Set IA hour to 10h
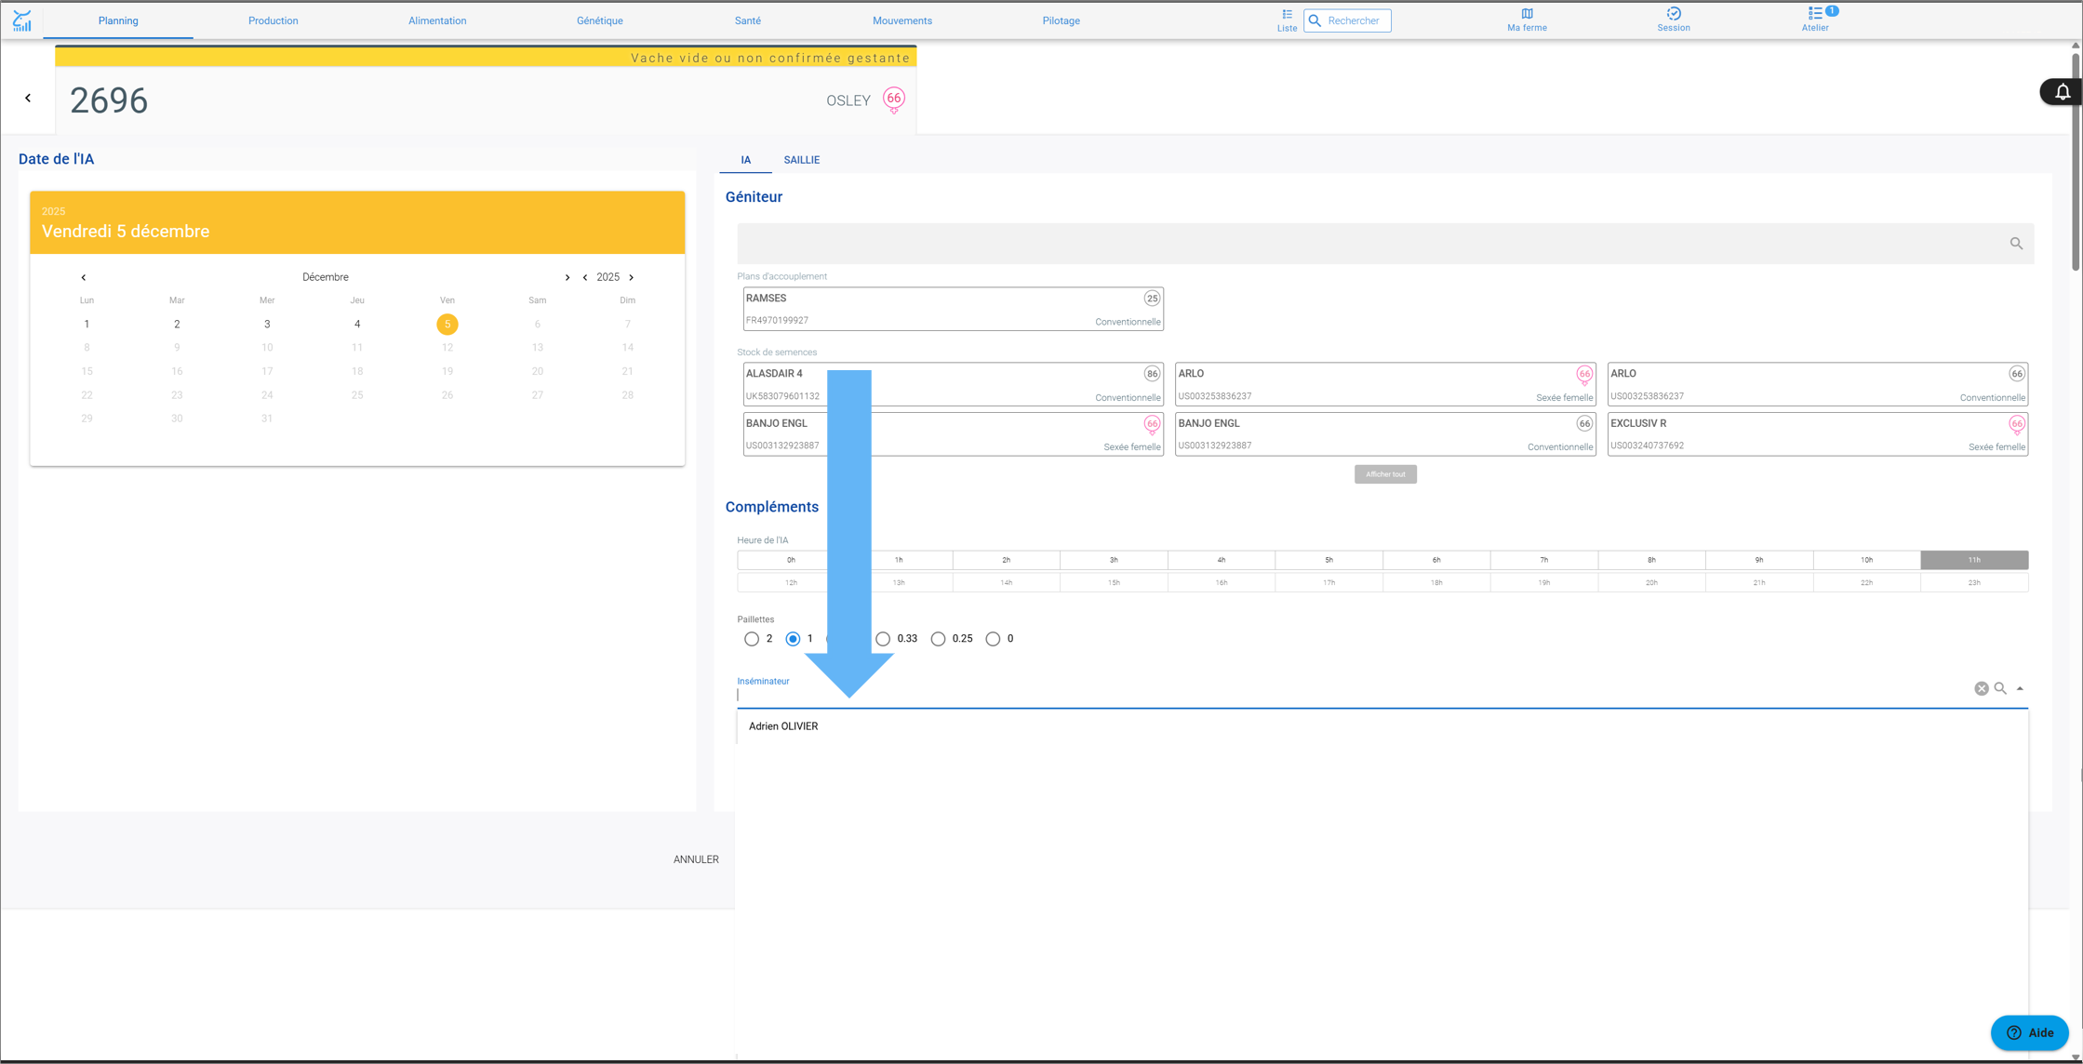Viewport: 2083px width, 1064px height. pyautogui.click(x=1866, y=560)
